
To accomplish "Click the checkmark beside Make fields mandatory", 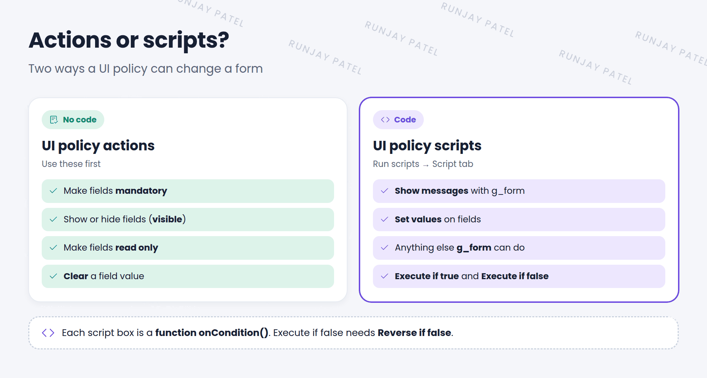I will point(53,191).
